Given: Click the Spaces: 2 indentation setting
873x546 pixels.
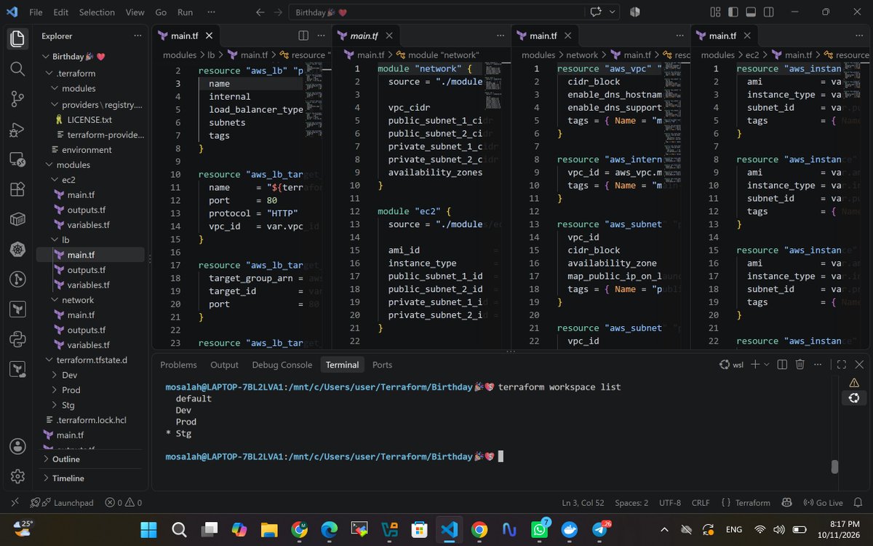Looking at the screenshot, I should click(x=631, y=502).
